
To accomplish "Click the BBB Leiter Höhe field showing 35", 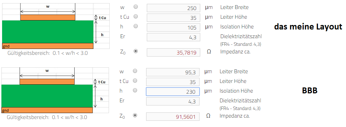I will point(173,82).
